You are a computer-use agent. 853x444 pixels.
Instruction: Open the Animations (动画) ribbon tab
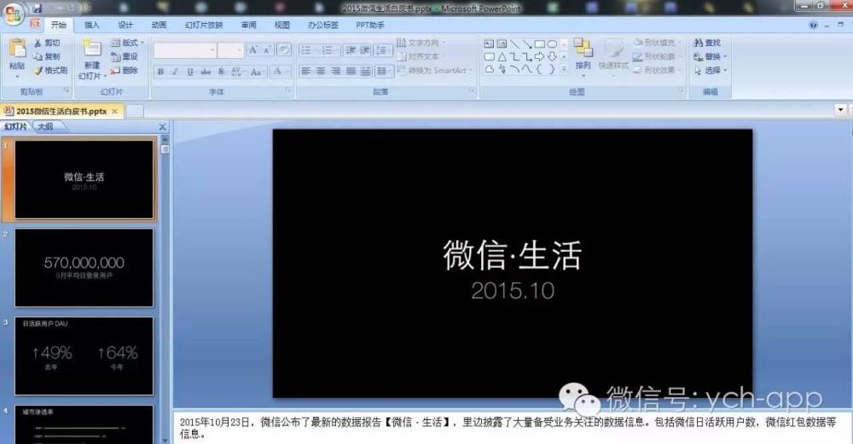159,25
